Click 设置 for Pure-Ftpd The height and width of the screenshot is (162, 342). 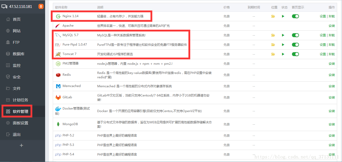point(323,45)
